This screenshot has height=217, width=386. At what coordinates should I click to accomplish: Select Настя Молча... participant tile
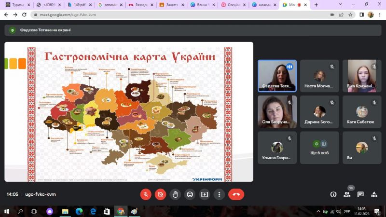pos(319,76)
